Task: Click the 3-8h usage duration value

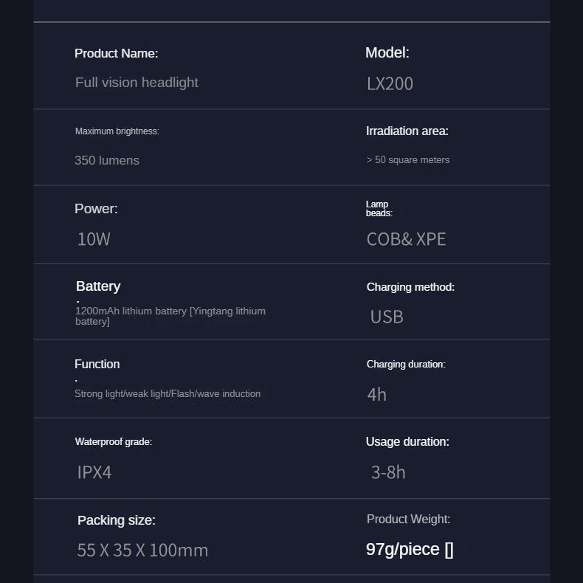Action: (388, 472)
